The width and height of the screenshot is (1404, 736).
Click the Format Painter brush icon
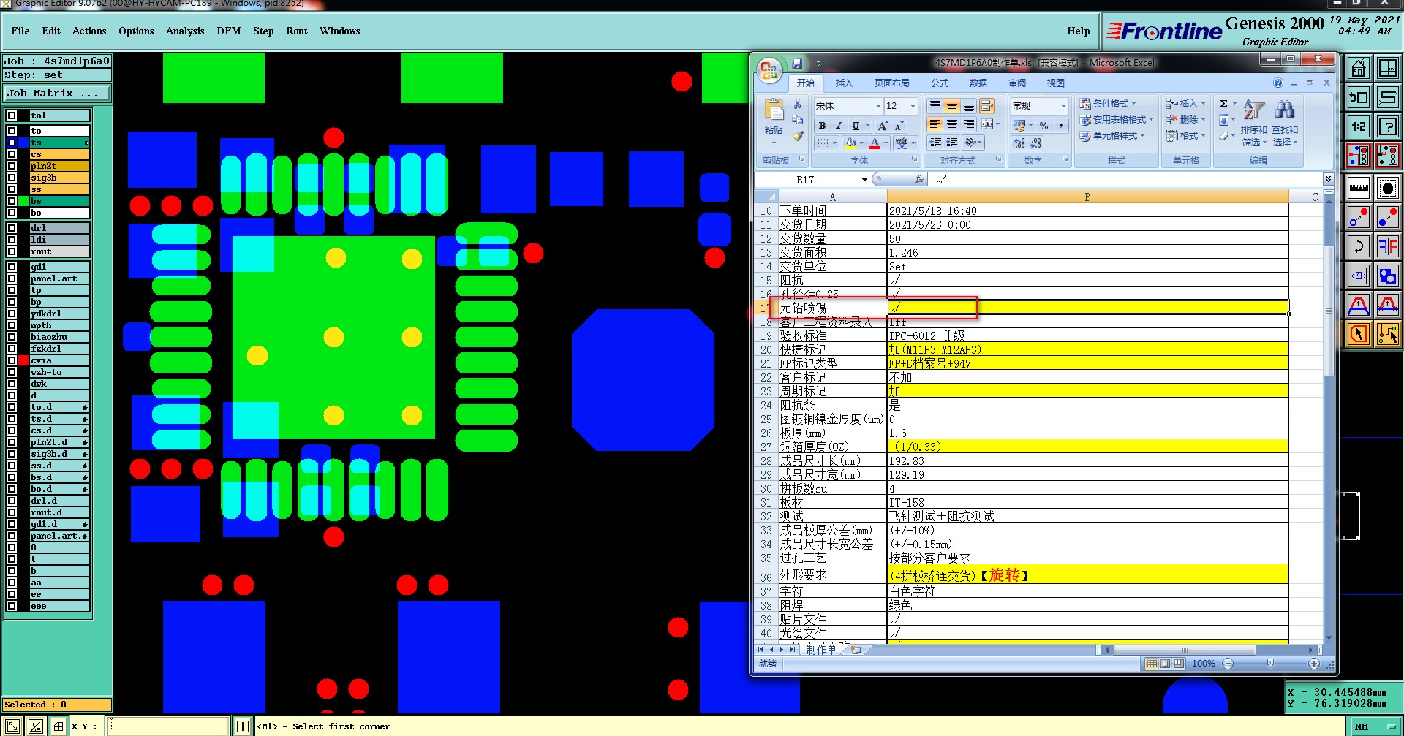tap(798, 136)
